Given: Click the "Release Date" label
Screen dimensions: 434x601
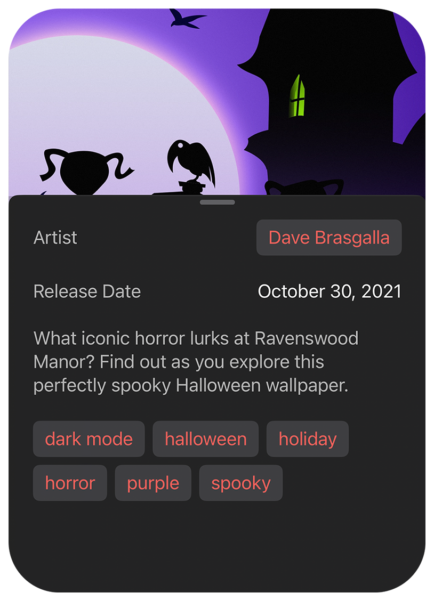Looking at the screenshot, I should [87, 291].
